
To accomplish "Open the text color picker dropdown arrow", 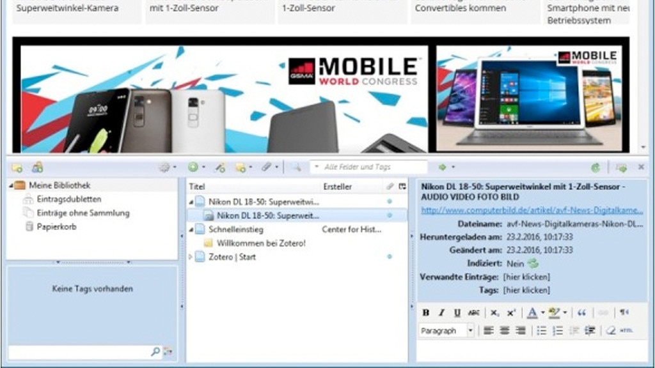I will [542, 312].
